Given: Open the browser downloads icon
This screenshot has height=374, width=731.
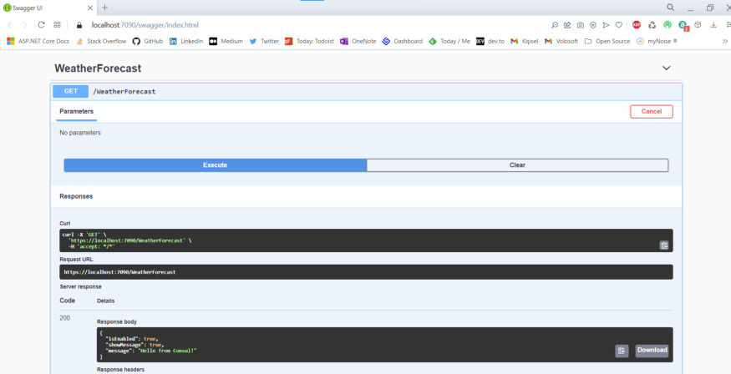Looking at the screenshot, I should 713,25.
